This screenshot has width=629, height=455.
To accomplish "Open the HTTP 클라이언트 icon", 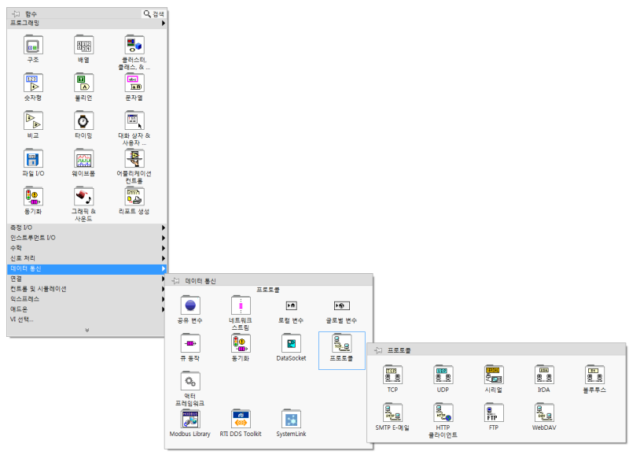I will point(443,412).
